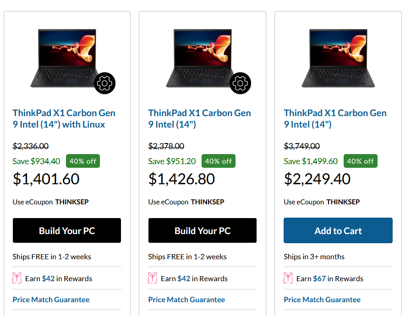Click the Build Your PC button for the Linux model
411x315 pixels.
pyautogui.click(x=66, y=230)
